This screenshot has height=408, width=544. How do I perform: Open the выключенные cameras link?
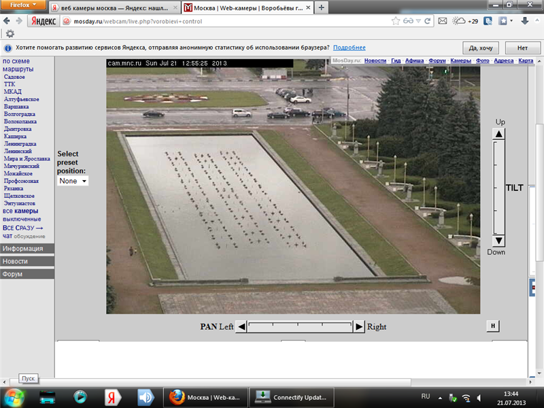(x=22, y=219)
